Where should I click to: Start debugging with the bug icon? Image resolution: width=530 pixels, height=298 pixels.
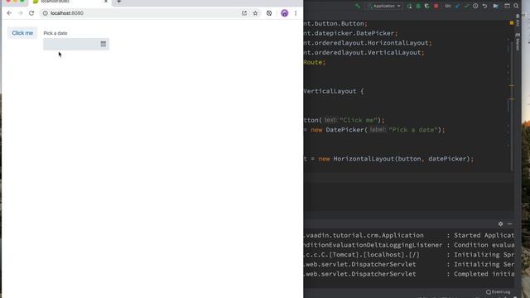coord(418,6)
